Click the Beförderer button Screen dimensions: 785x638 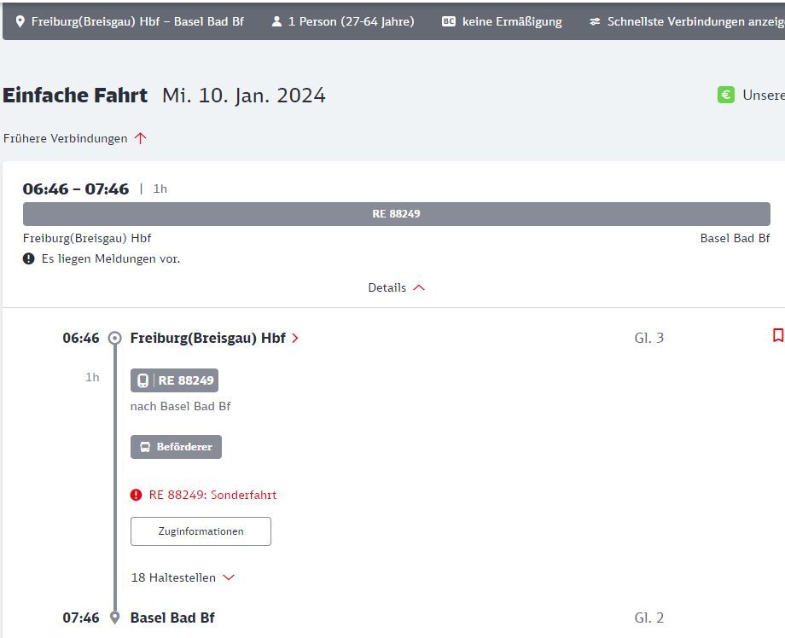click(176, 447)
